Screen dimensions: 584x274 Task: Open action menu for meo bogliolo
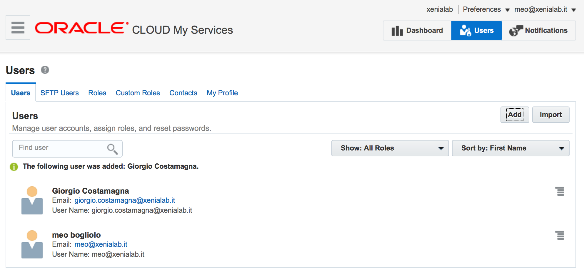[560, 235]
